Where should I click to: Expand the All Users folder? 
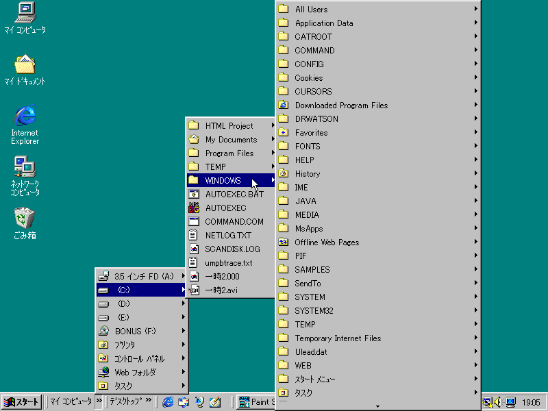click(x=378, y=9)
